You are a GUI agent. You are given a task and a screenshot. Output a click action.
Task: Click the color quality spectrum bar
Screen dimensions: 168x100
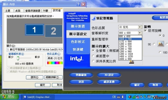click(x=55, y=63)
